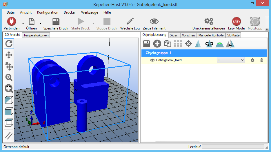
Task: Click the Wechsle Log pencil icon
Action: pyautogui.click(x=130, y=21)
